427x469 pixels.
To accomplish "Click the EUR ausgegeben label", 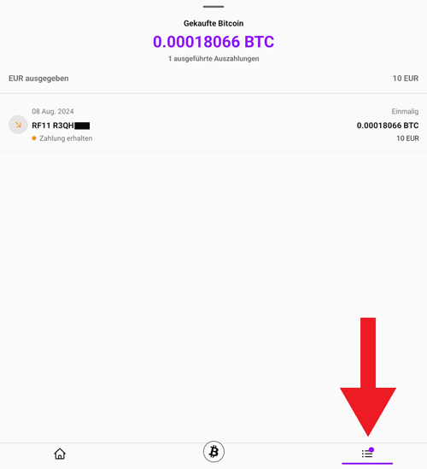I will click(38, 79).
